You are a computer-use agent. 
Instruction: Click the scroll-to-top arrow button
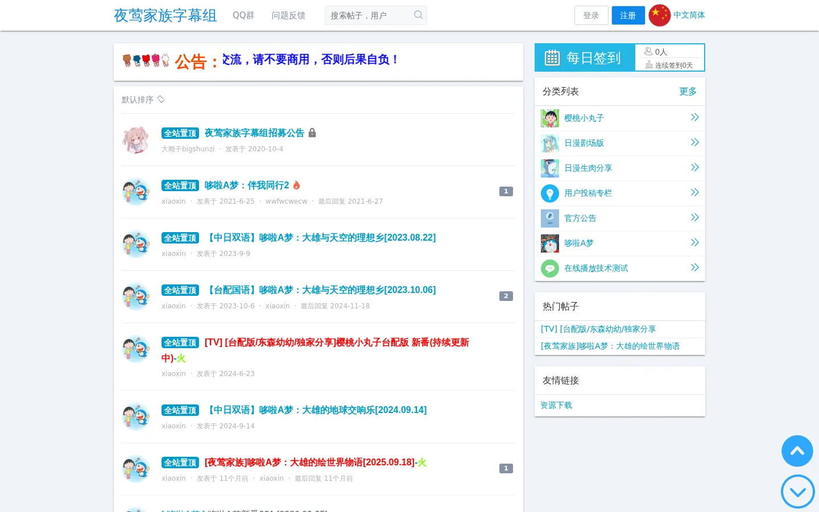[797, 451]
